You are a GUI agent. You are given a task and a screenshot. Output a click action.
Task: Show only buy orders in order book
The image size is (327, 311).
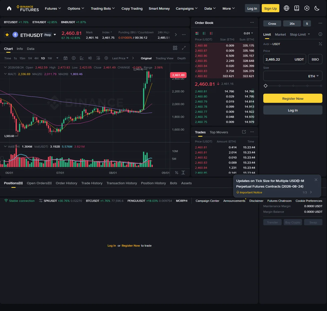pos(204,33)
